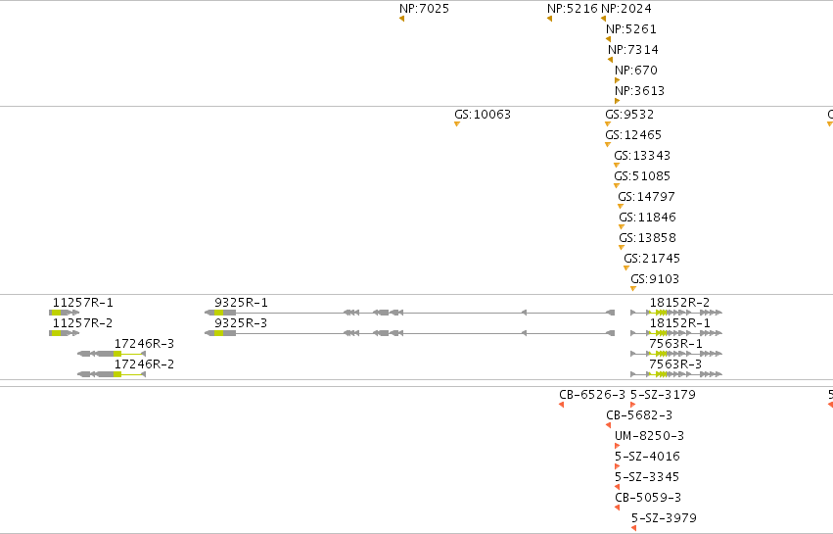The image size is (833, 534).
Task: Click the CB-5682-3 label
Action: tap(639, 415)
